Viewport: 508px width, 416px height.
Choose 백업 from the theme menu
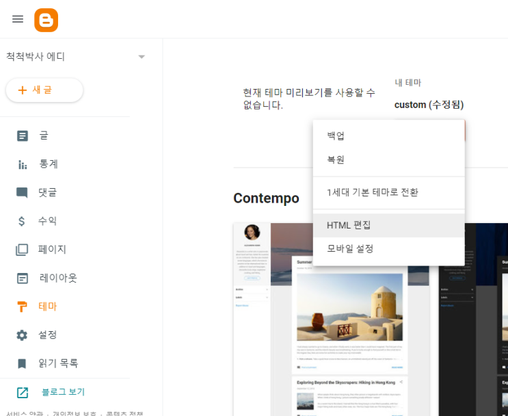(389, 135)
